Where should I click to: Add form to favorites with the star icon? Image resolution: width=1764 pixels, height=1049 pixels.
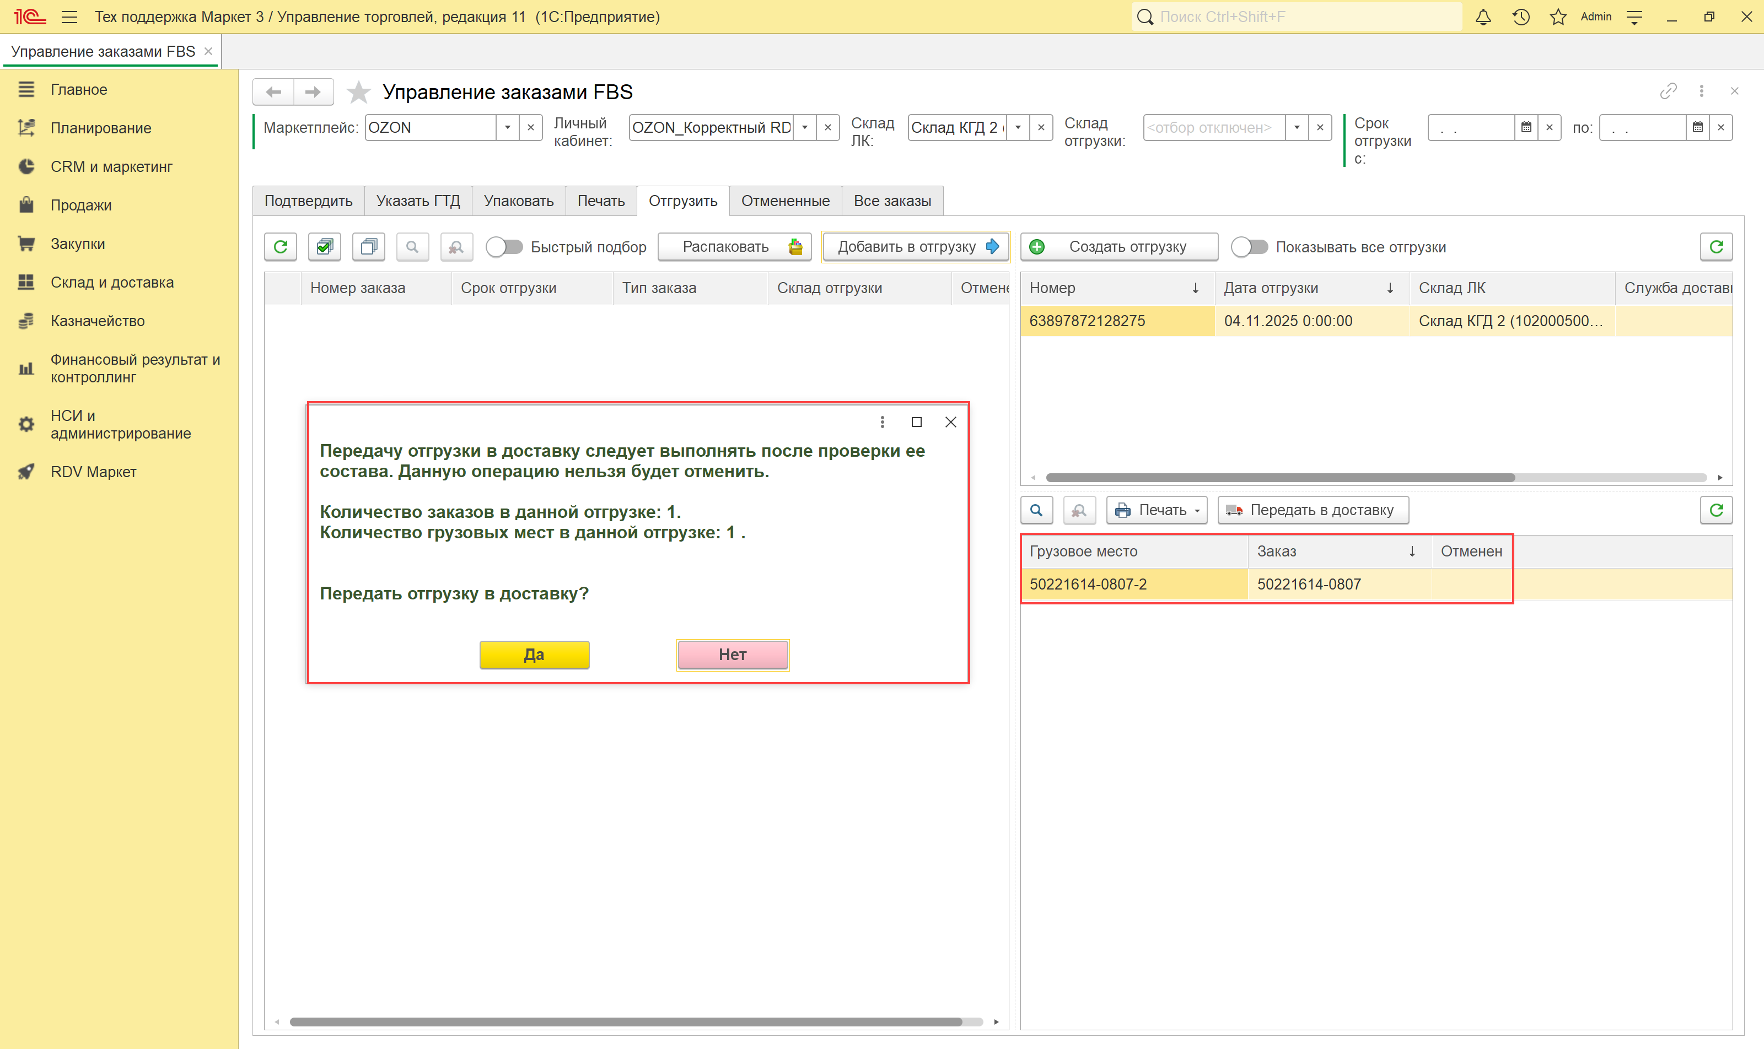click(x=359, y=92)
